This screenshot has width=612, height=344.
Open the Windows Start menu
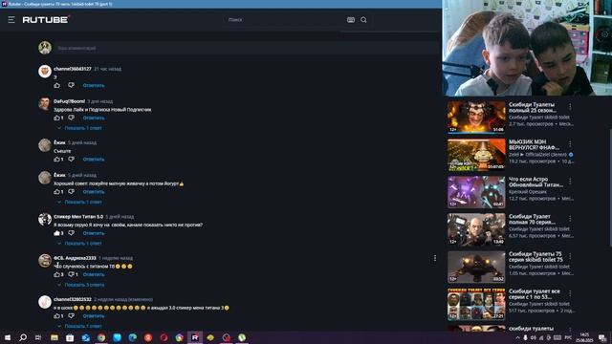click(x=8, y=337)
